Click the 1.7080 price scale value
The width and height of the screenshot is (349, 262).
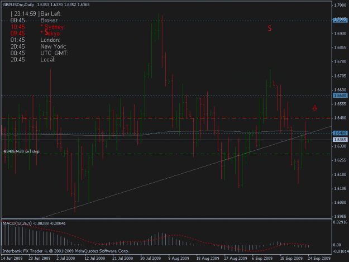[340, 5]
